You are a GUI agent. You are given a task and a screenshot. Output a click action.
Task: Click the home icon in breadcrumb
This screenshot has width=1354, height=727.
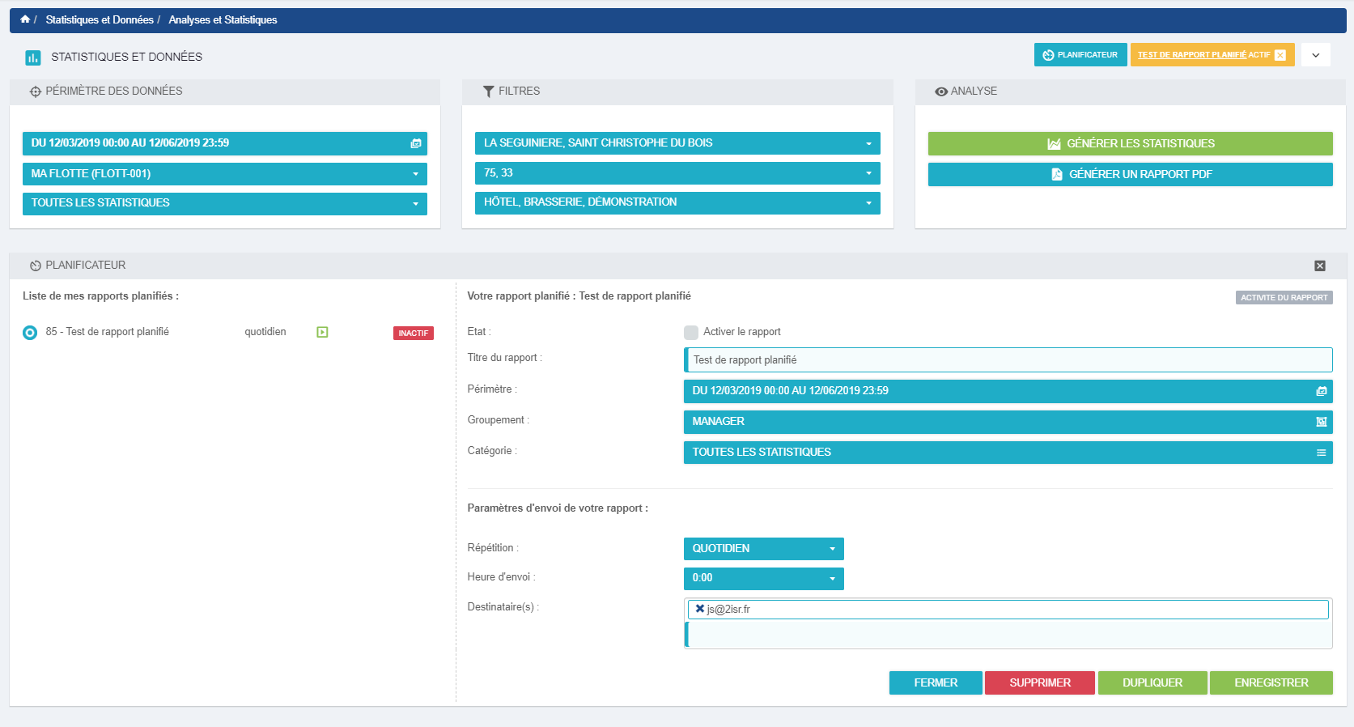(25, 19)
